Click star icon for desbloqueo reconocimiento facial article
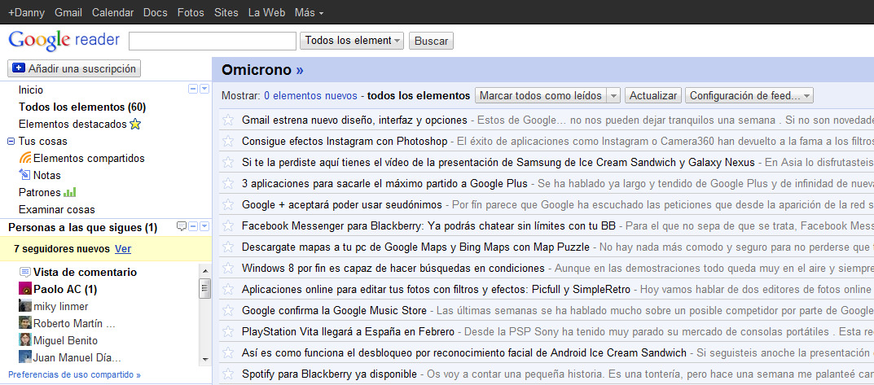Image resolution: width=874 pixels, height=385 pixels. 227,352
